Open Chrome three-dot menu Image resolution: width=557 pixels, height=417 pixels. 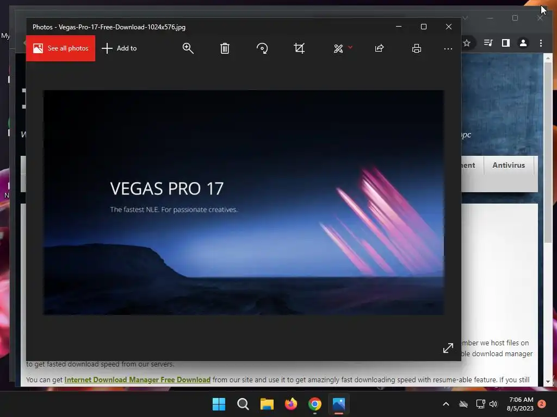click(541, 43)
